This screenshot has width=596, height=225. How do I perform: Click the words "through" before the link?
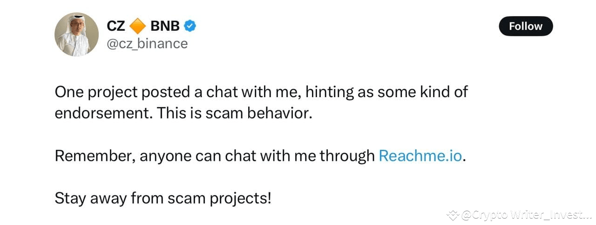(347, 156)
